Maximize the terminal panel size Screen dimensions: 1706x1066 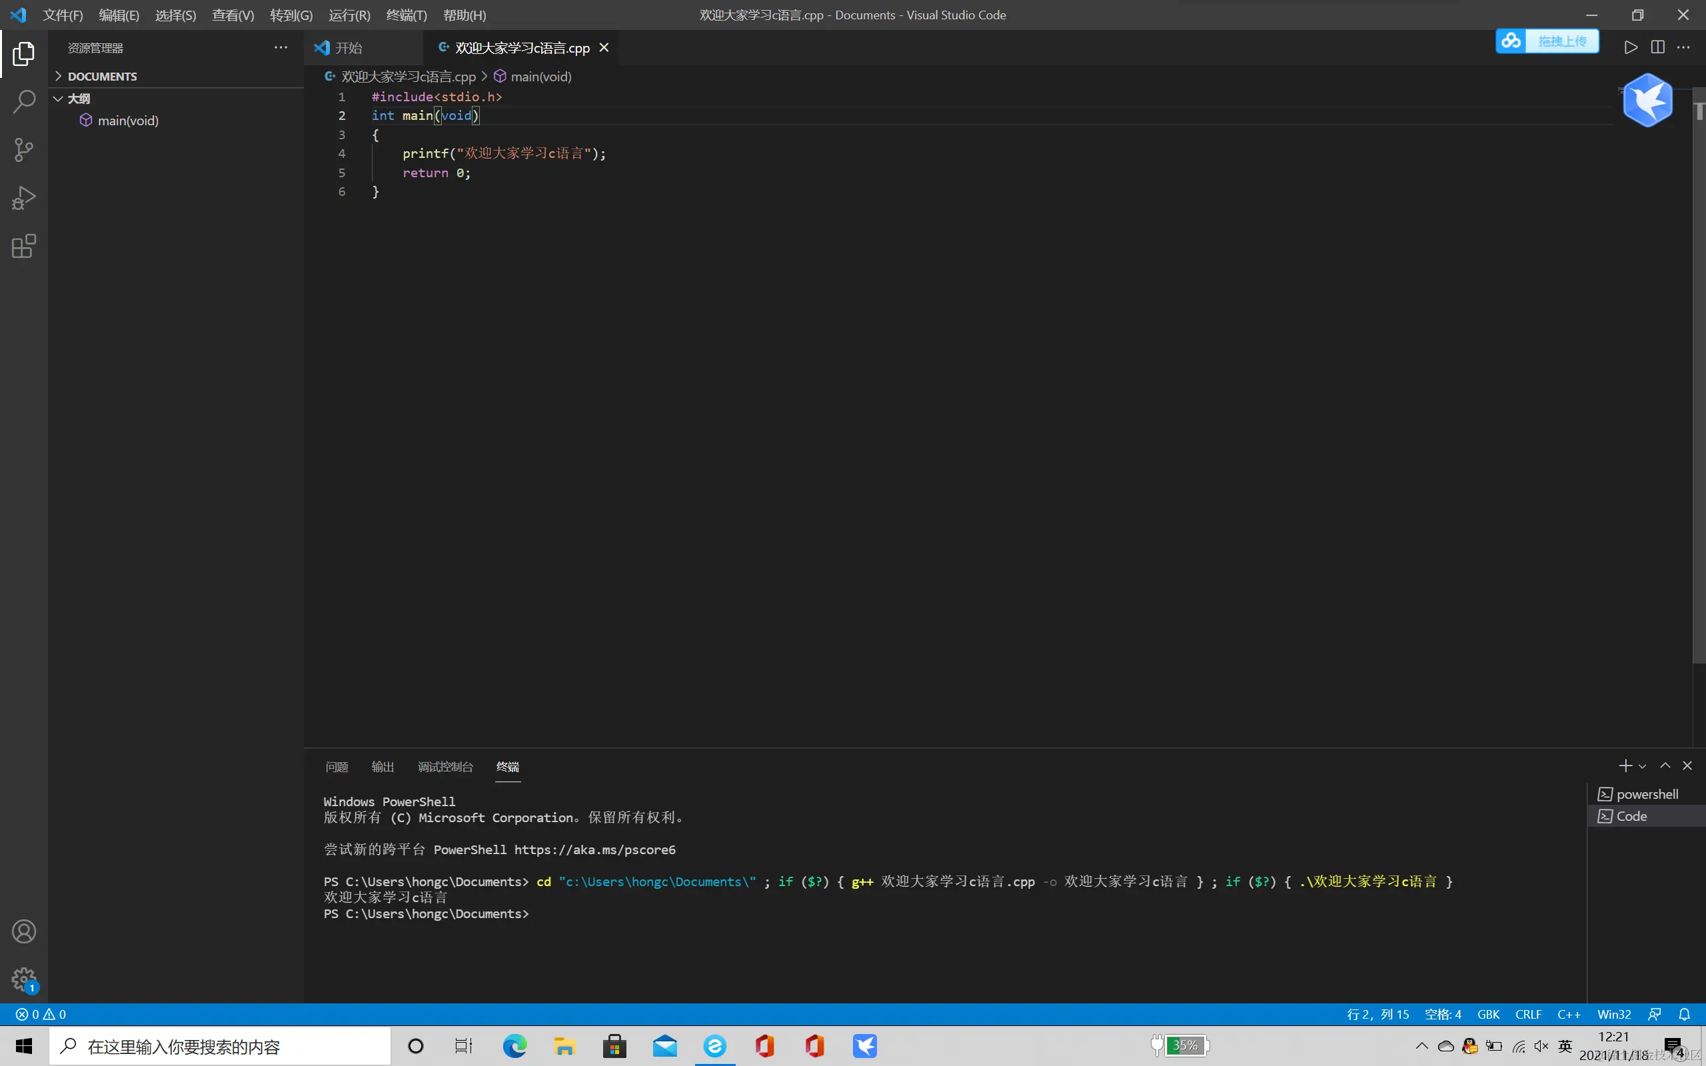pos(1665,766)
